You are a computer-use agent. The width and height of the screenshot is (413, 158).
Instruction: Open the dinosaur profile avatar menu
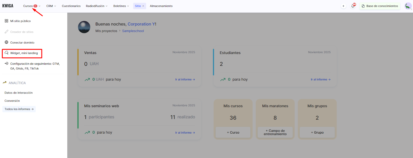tap(408, 6)
